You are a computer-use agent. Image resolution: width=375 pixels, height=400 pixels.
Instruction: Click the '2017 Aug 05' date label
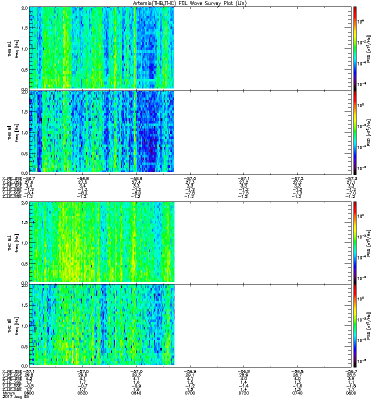coord(15,396)
